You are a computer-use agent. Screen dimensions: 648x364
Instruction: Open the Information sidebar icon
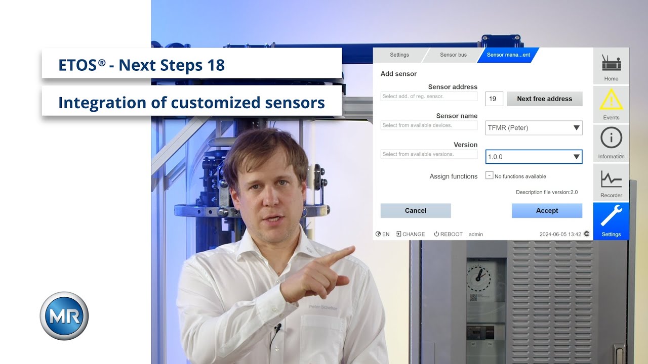click(x=611, y=143)
